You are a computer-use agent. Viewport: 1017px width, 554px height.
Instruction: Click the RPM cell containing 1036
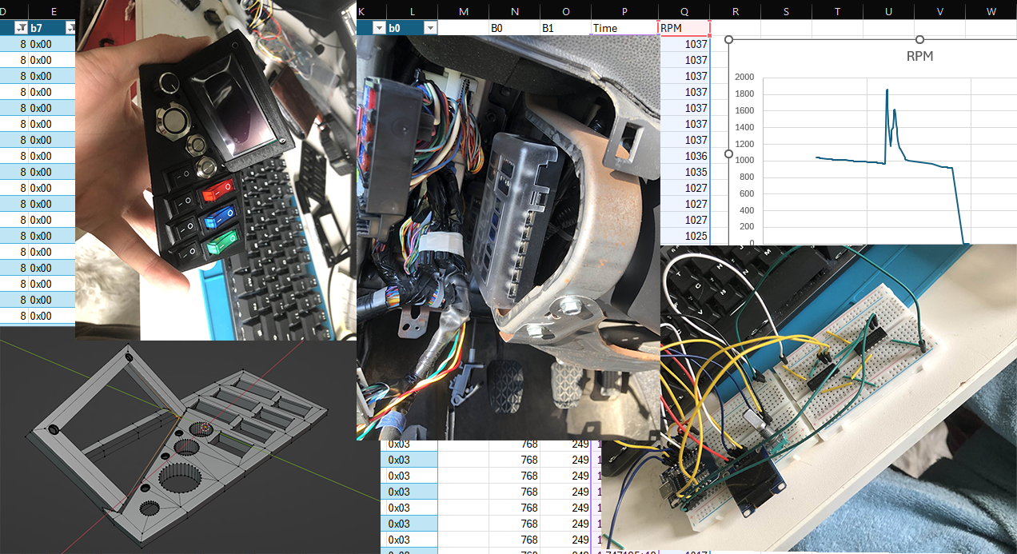tap(684, 156)
